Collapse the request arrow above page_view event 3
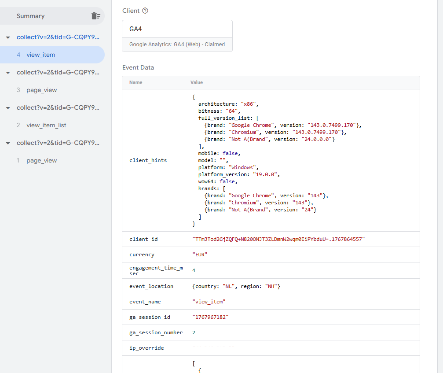 [x=8, y=73]
